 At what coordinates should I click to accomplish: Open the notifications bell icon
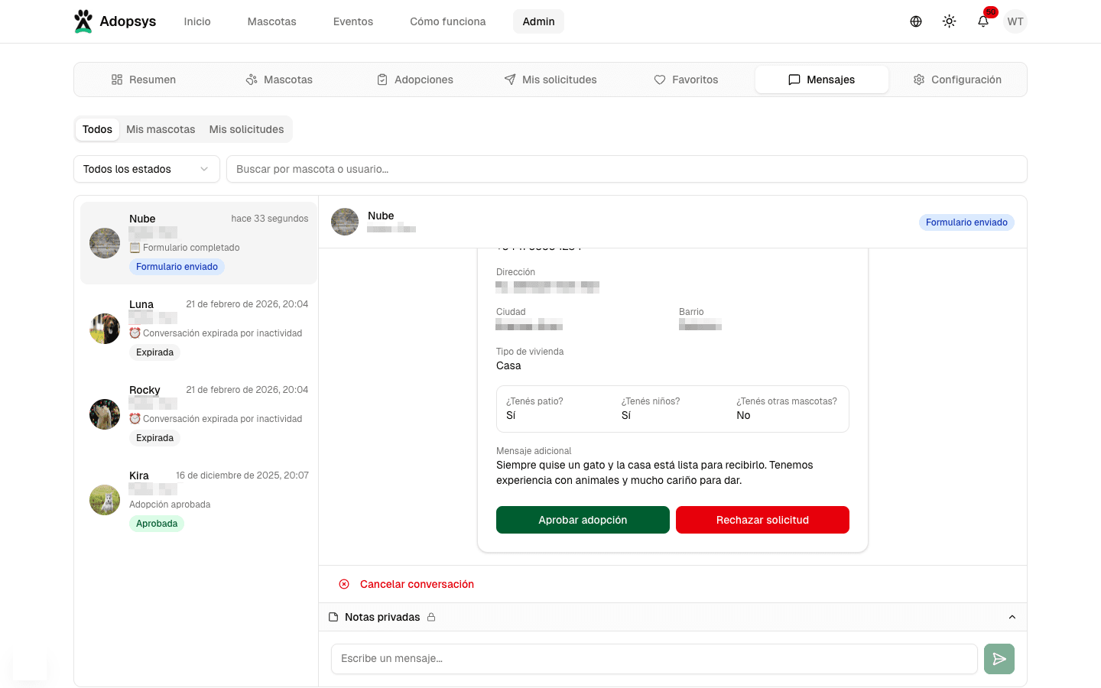982,21
